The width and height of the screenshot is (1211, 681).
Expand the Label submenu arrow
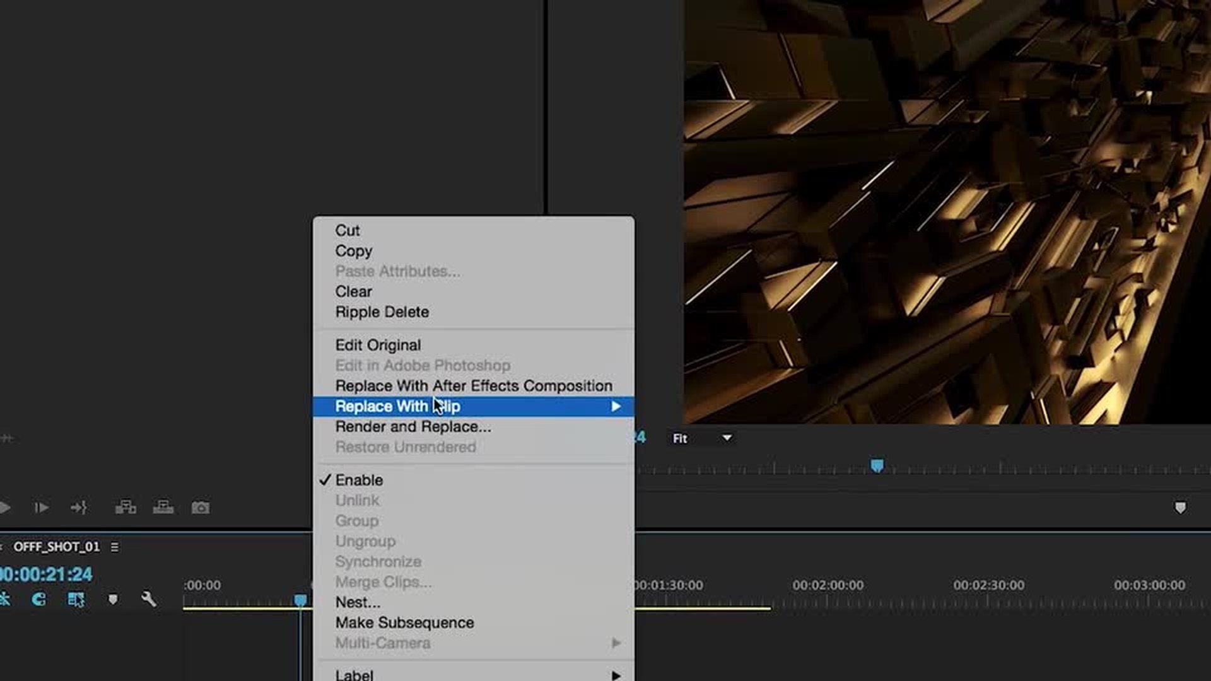point(616,675)
